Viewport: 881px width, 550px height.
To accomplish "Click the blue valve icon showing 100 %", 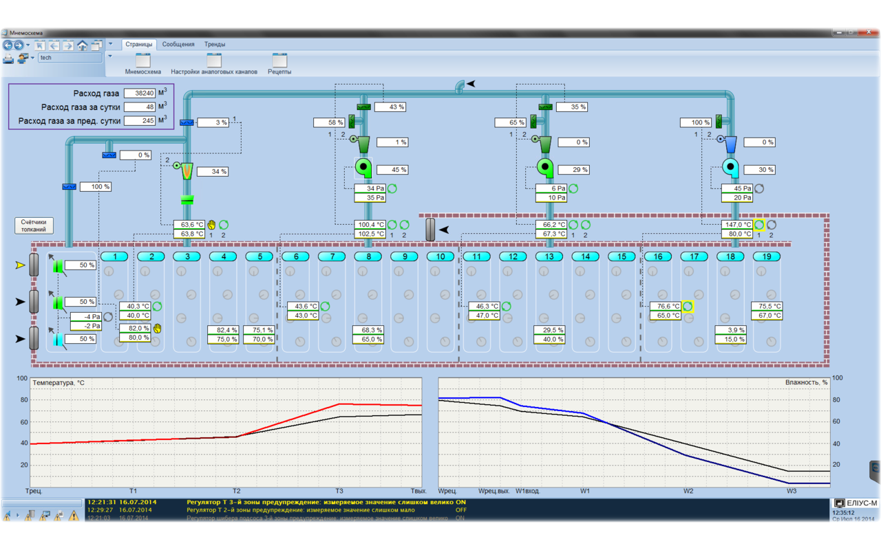I will tap(69, 186).
